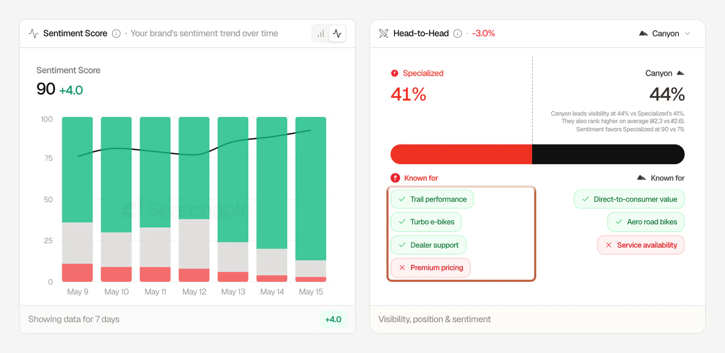This screenshot has width=725, height=353.
Task: Click the checkmark on Trail performance
Action: (x=402, y=199)
